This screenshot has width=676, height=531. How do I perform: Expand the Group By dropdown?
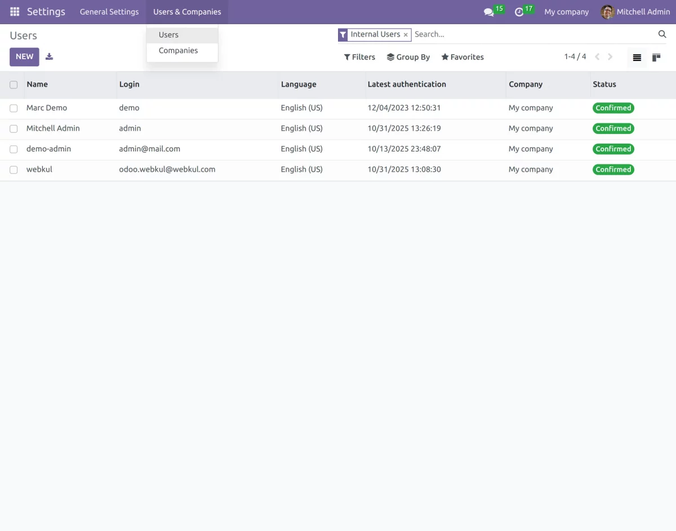point(408,57)
